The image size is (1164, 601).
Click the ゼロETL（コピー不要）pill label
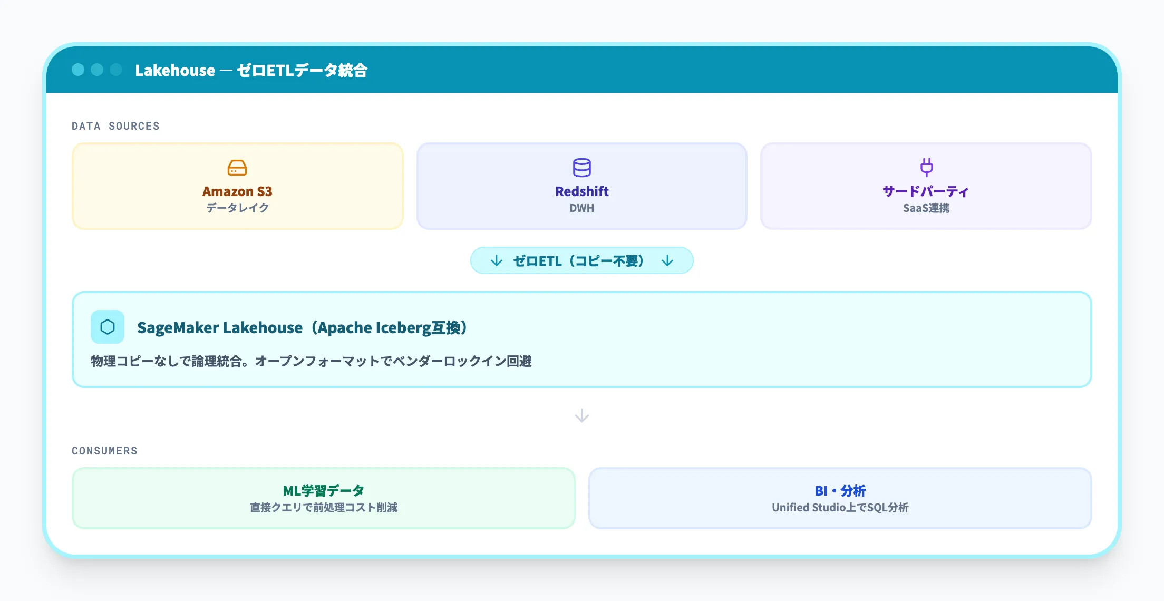578,261
